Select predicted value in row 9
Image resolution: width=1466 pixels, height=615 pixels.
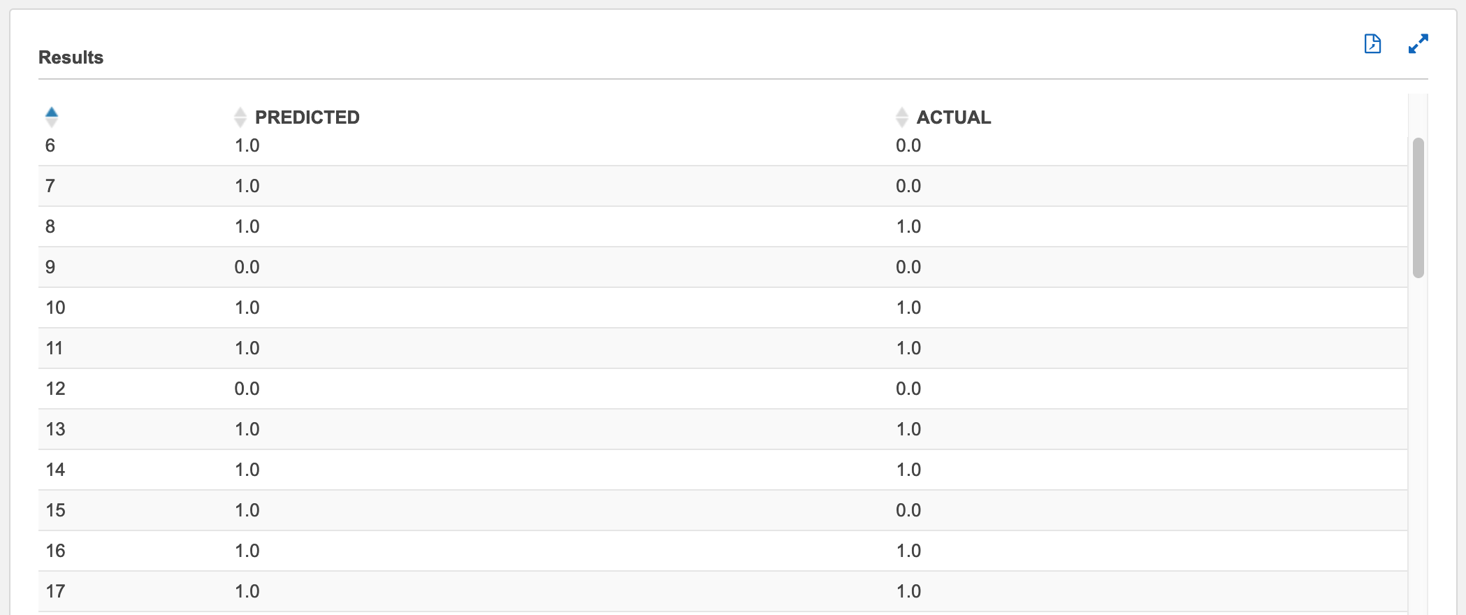coord(247,267)
